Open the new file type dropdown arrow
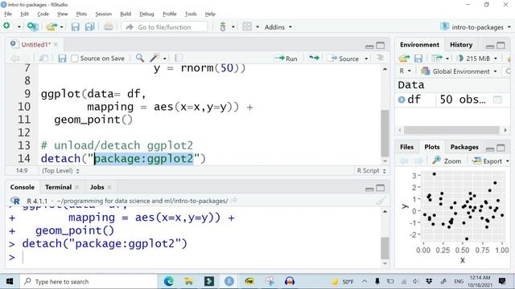This screenshot has width=515, height=289. [19, 26]
